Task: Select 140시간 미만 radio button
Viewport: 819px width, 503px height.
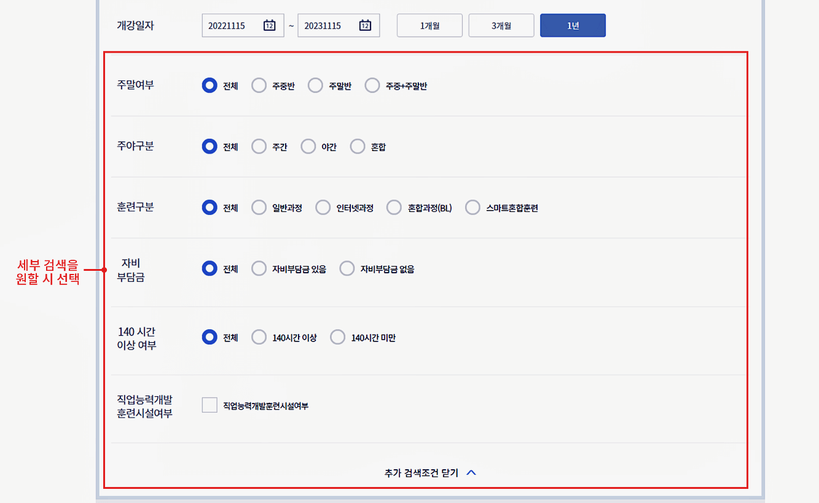Action: click(x=338, y=337)
